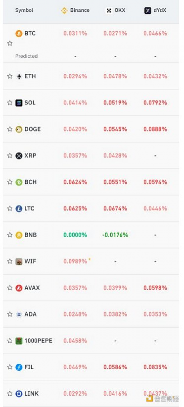Click the Symbol column header

tap(24, 11)
